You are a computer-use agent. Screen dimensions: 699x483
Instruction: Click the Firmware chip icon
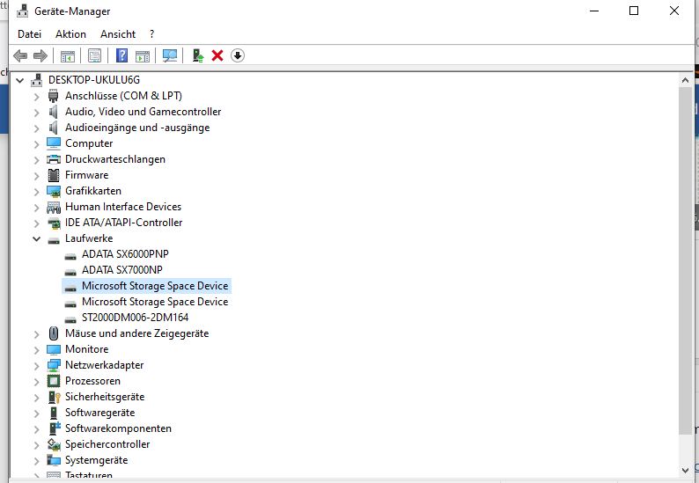click(x=54, y=175)
